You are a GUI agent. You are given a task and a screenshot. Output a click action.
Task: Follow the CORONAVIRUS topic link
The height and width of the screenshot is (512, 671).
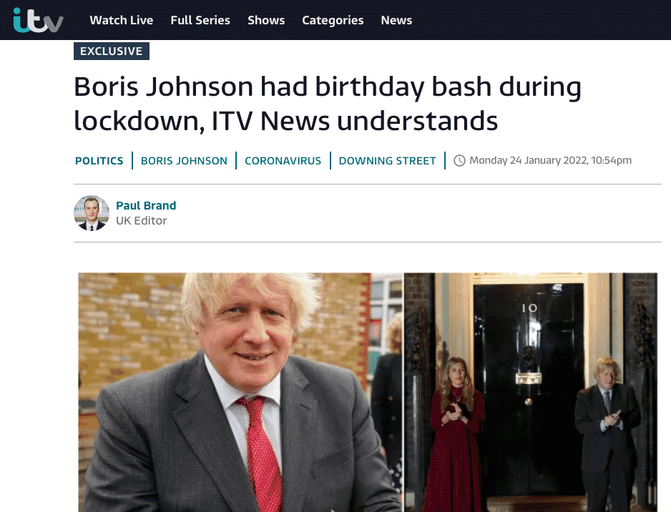click(283, 161)
